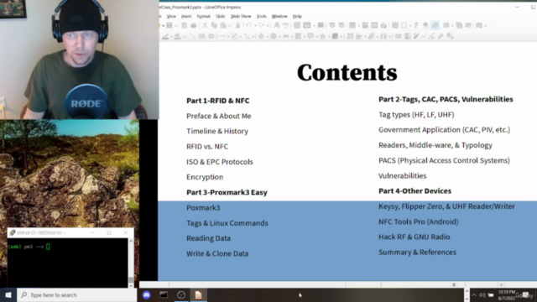
Task: Open the Window menu
Action: click(279, 16)
